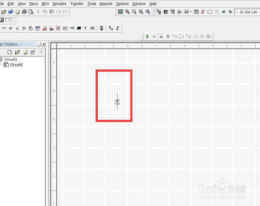Place a diode from component toolbar
Image resolution: width=260 pixels, height=206 pixels.
[10, 28]
